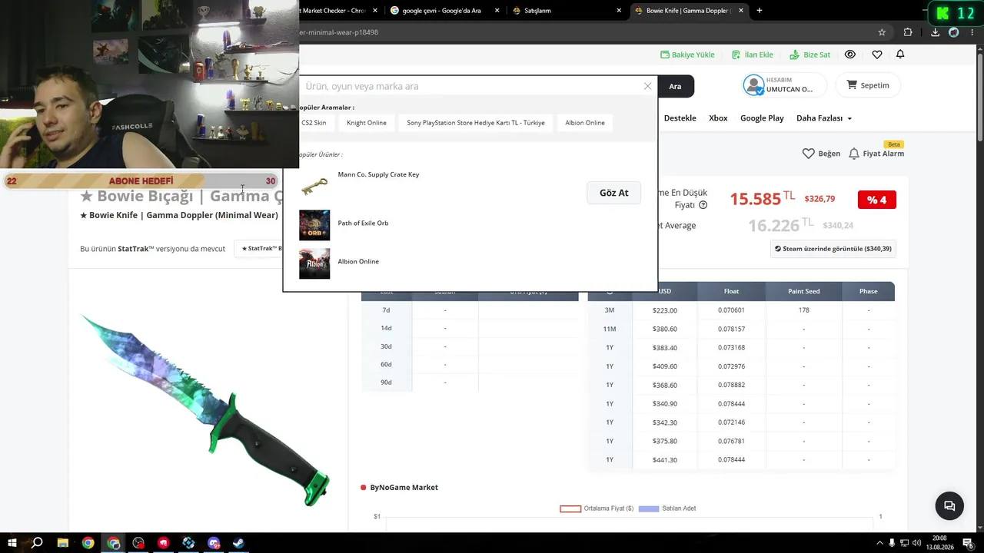Open the browser extensions puzzle icon
This screenshot has width=984, height=553.
(908, 32)
